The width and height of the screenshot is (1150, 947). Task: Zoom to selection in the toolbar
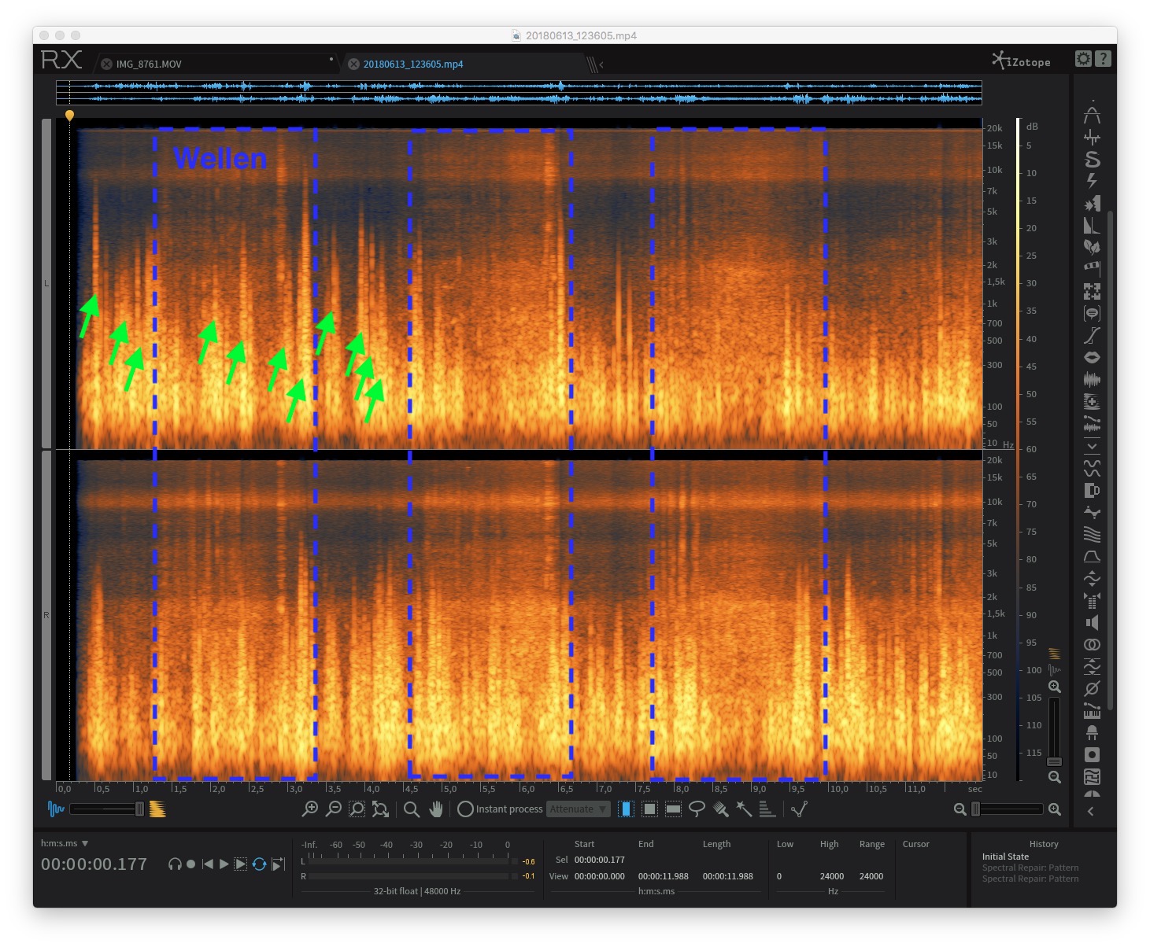click(x=357, y=809)
